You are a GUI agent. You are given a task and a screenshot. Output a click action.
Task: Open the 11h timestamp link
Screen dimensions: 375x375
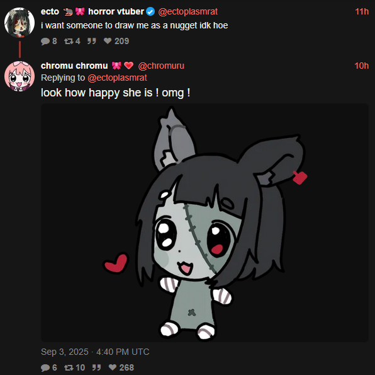362,11
